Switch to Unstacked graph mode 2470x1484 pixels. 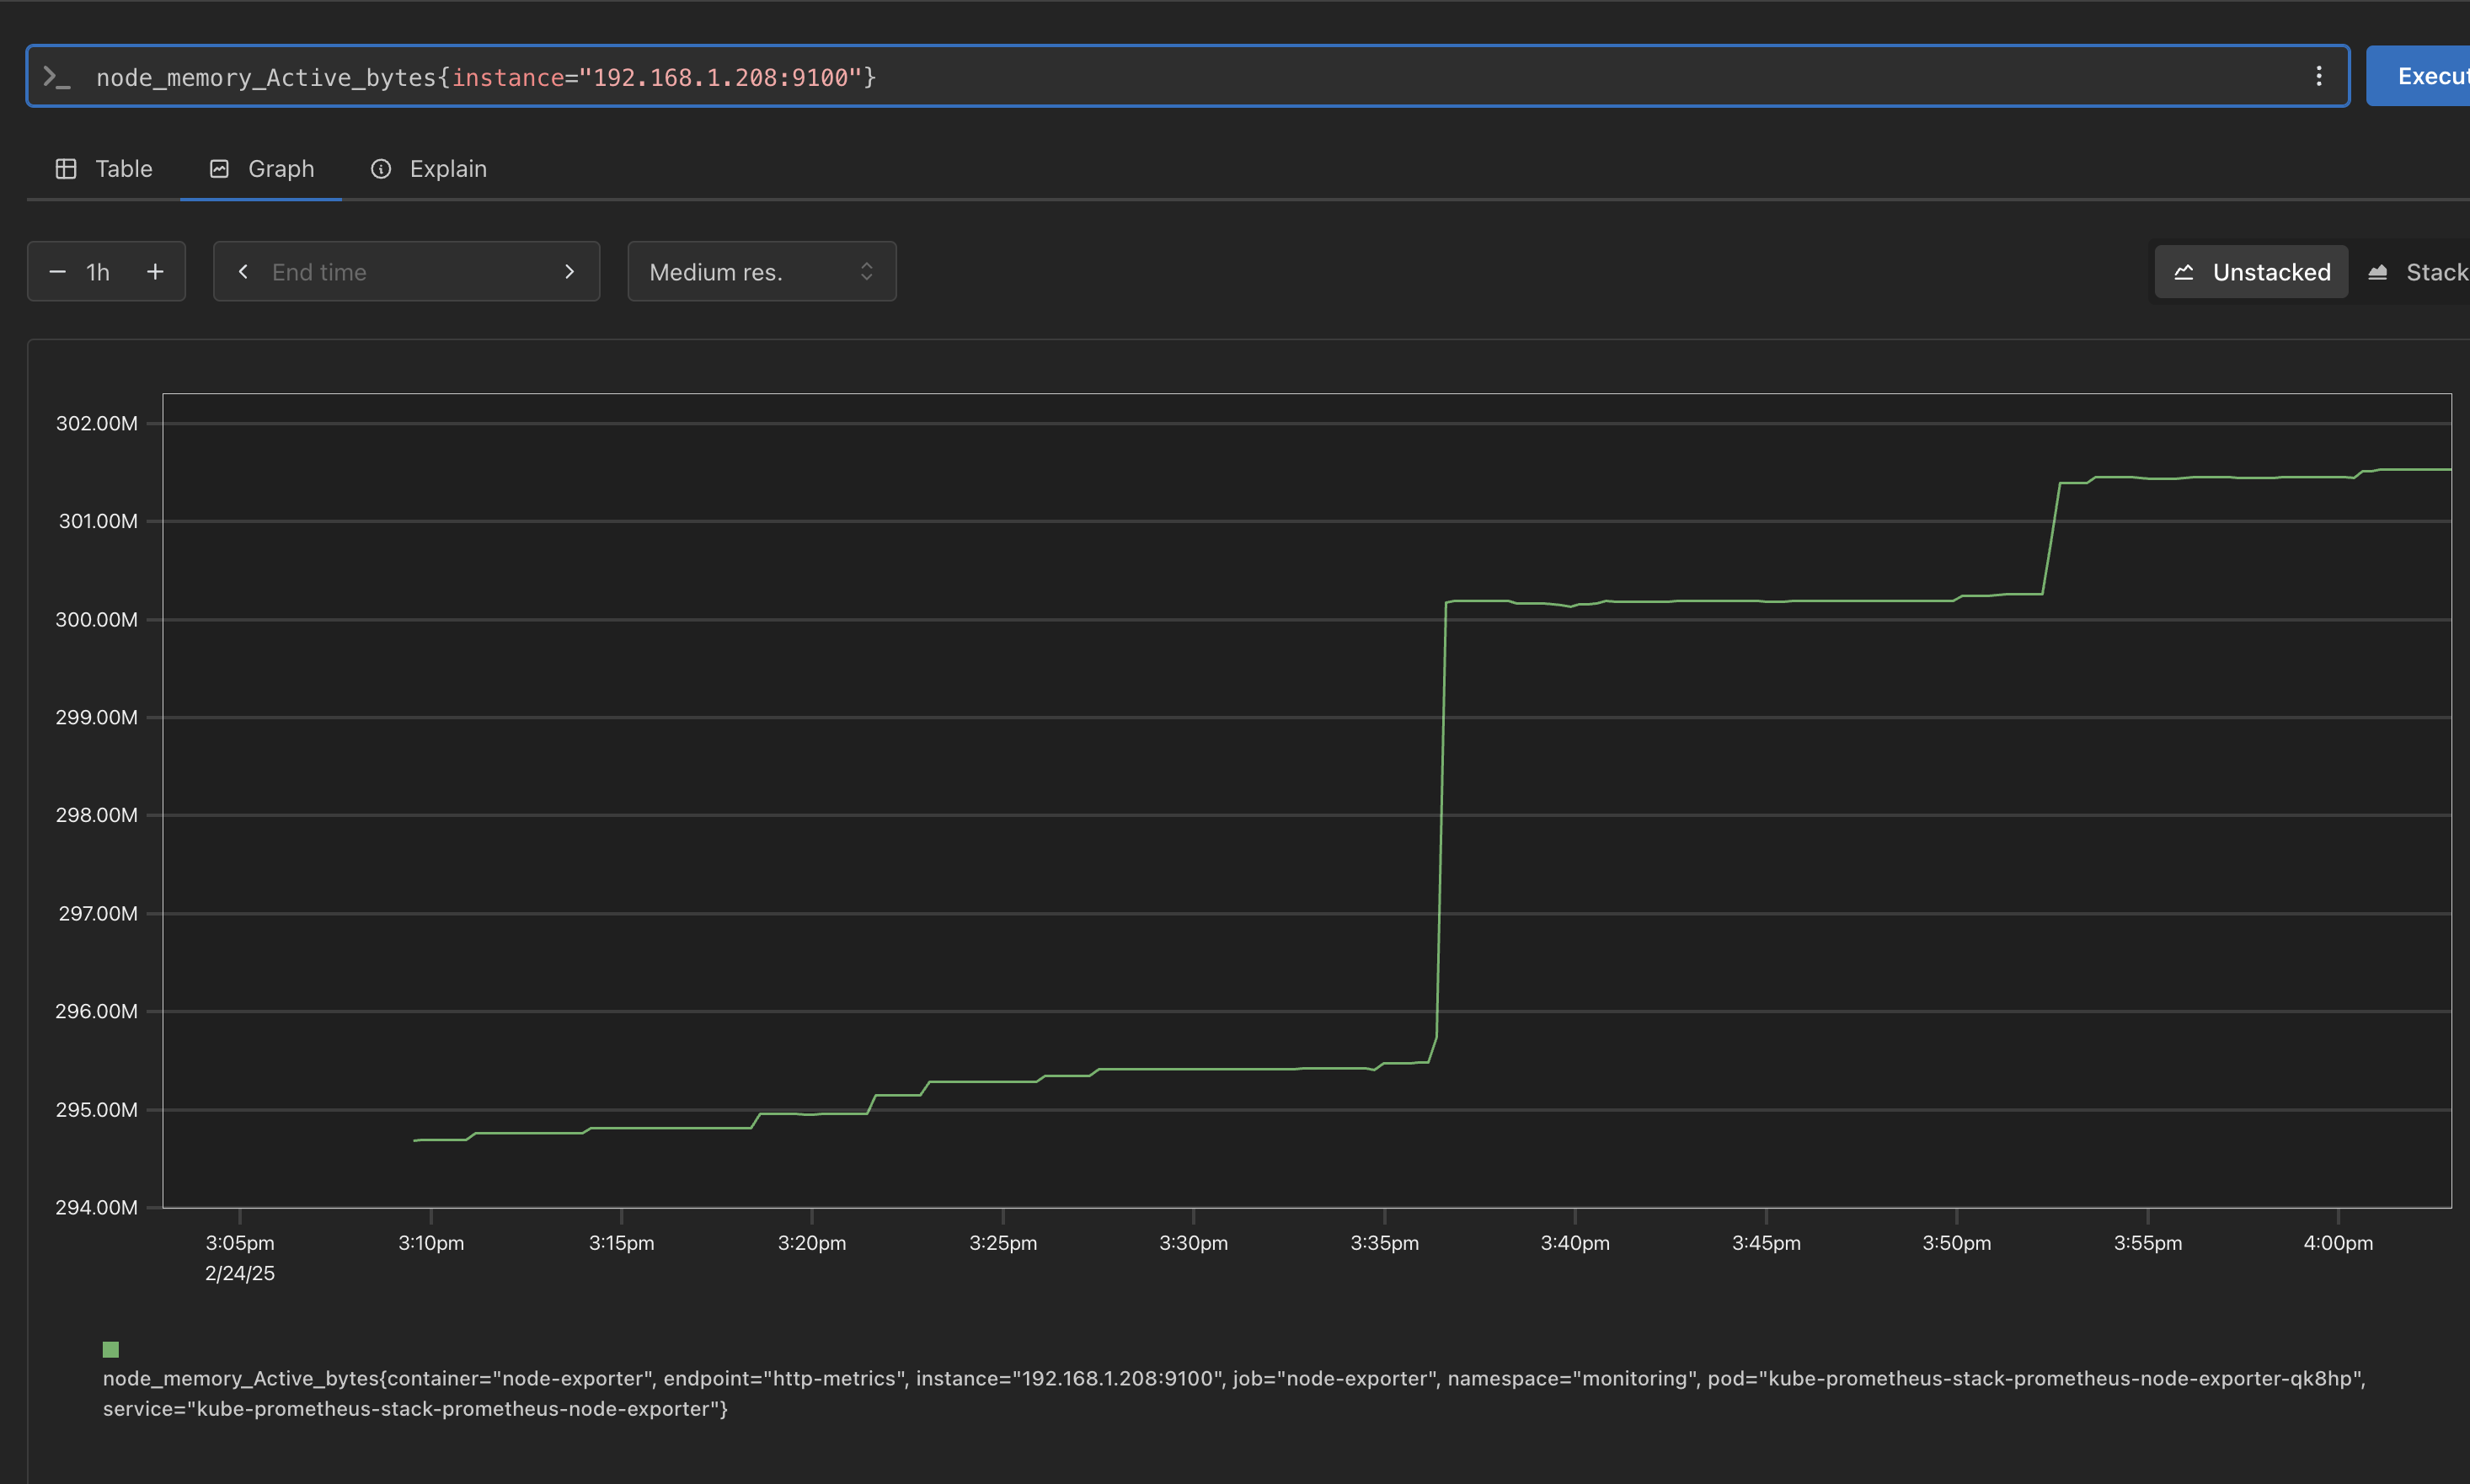(x=2250, y=272)
